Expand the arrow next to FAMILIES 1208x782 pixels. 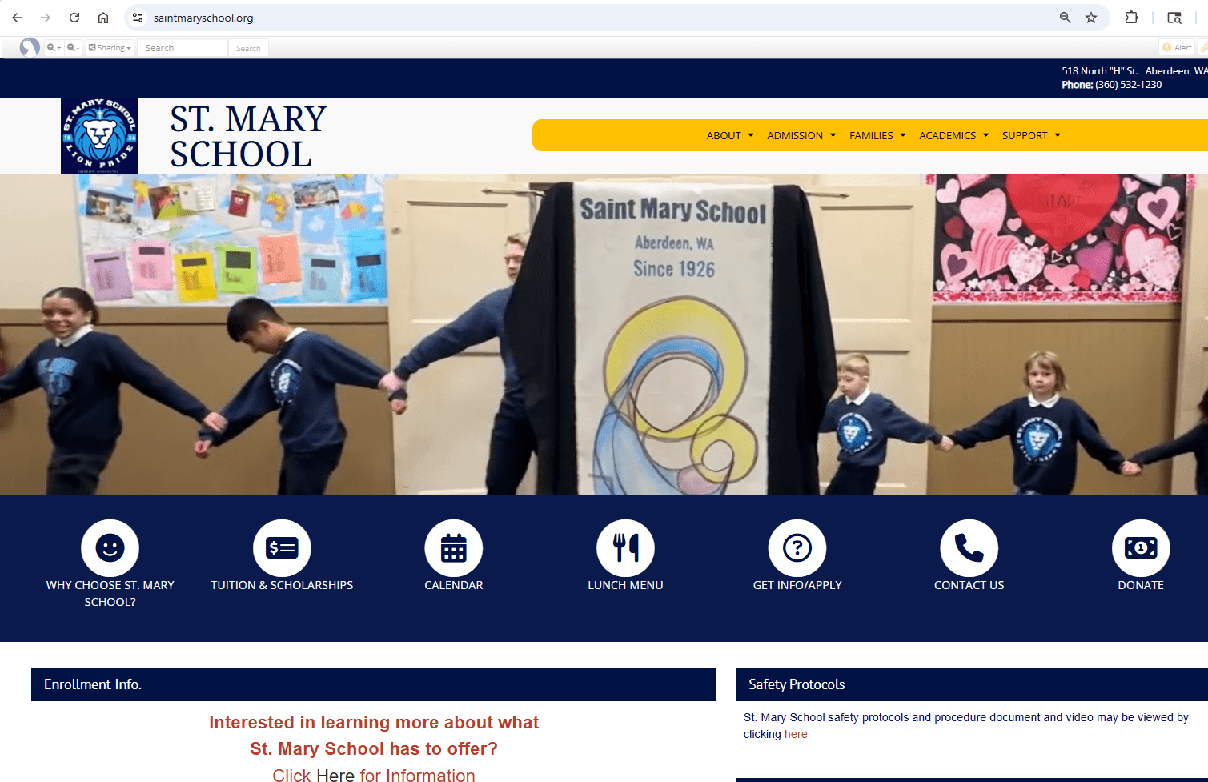903,135
